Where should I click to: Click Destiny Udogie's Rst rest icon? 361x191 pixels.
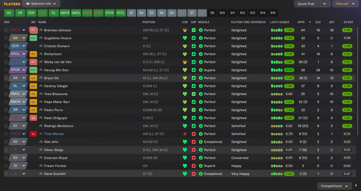coord(33,86)
